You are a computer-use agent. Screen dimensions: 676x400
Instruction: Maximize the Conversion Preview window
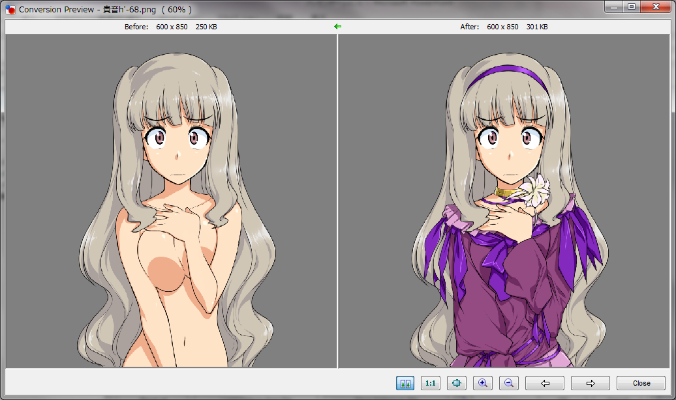(631, 7)
